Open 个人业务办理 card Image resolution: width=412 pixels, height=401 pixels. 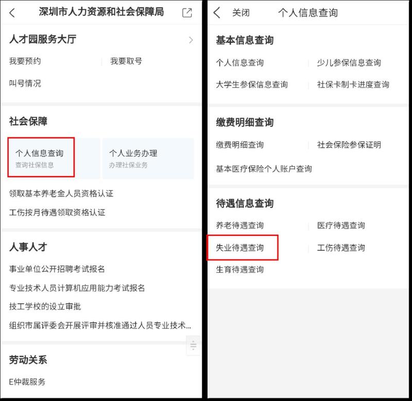[148, 159]
